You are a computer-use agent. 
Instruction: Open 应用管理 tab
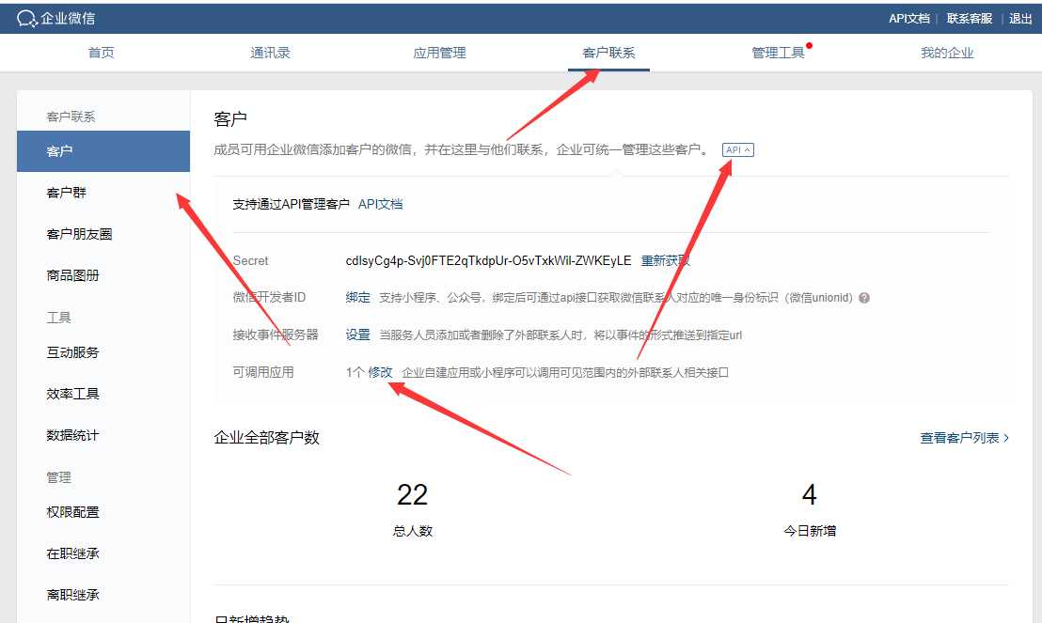coord(439,53)
